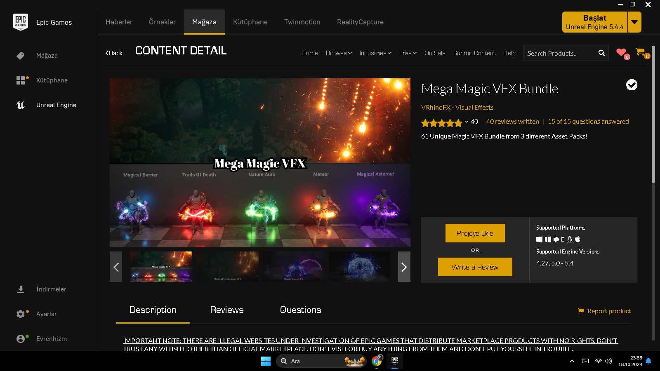The height and width of the screenshot is (371, 660).
Task: Open the taskbar clock showing 23:53
Action: click(630, 361)
